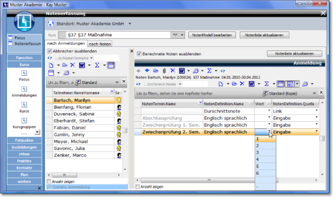Select grade 4 from dropdown list
The image size is (333, 197).
click(x=265, y=159)
